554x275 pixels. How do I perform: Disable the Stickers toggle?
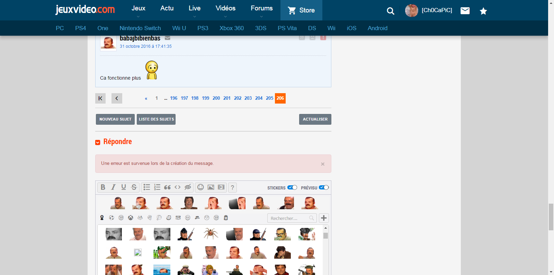click(292, 188)
